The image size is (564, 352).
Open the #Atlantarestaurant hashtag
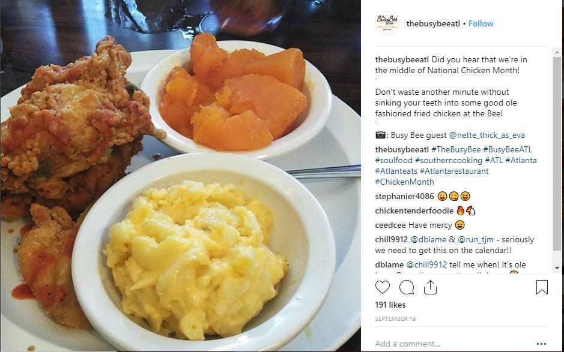[x=454, y=171]
